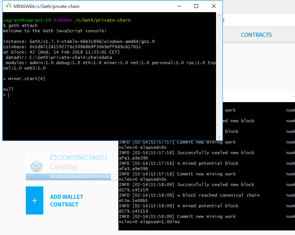Open the CONTRACTS tab in Mist wallet
Image resolution: width=295 pixels, height=235 pixels.
point(256,35)
